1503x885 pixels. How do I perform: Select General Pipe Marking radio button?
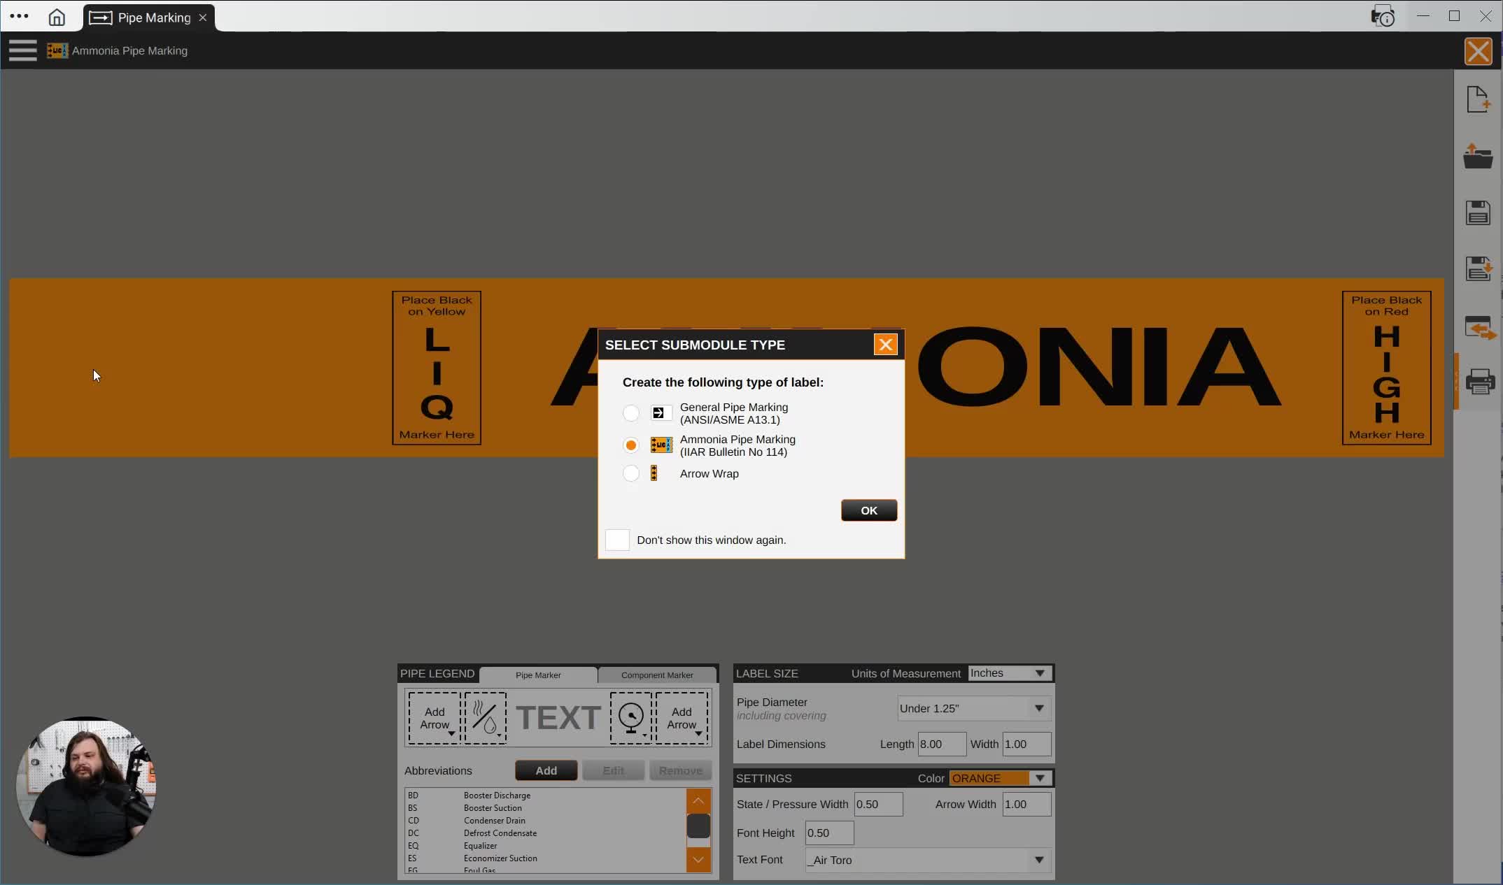[630, 413]
